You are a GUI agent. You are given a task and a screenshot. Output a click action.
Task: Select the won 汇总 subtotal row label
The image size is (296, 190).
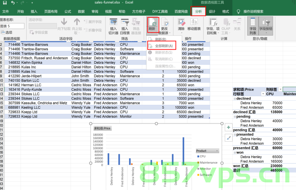[x=241, y=166]
